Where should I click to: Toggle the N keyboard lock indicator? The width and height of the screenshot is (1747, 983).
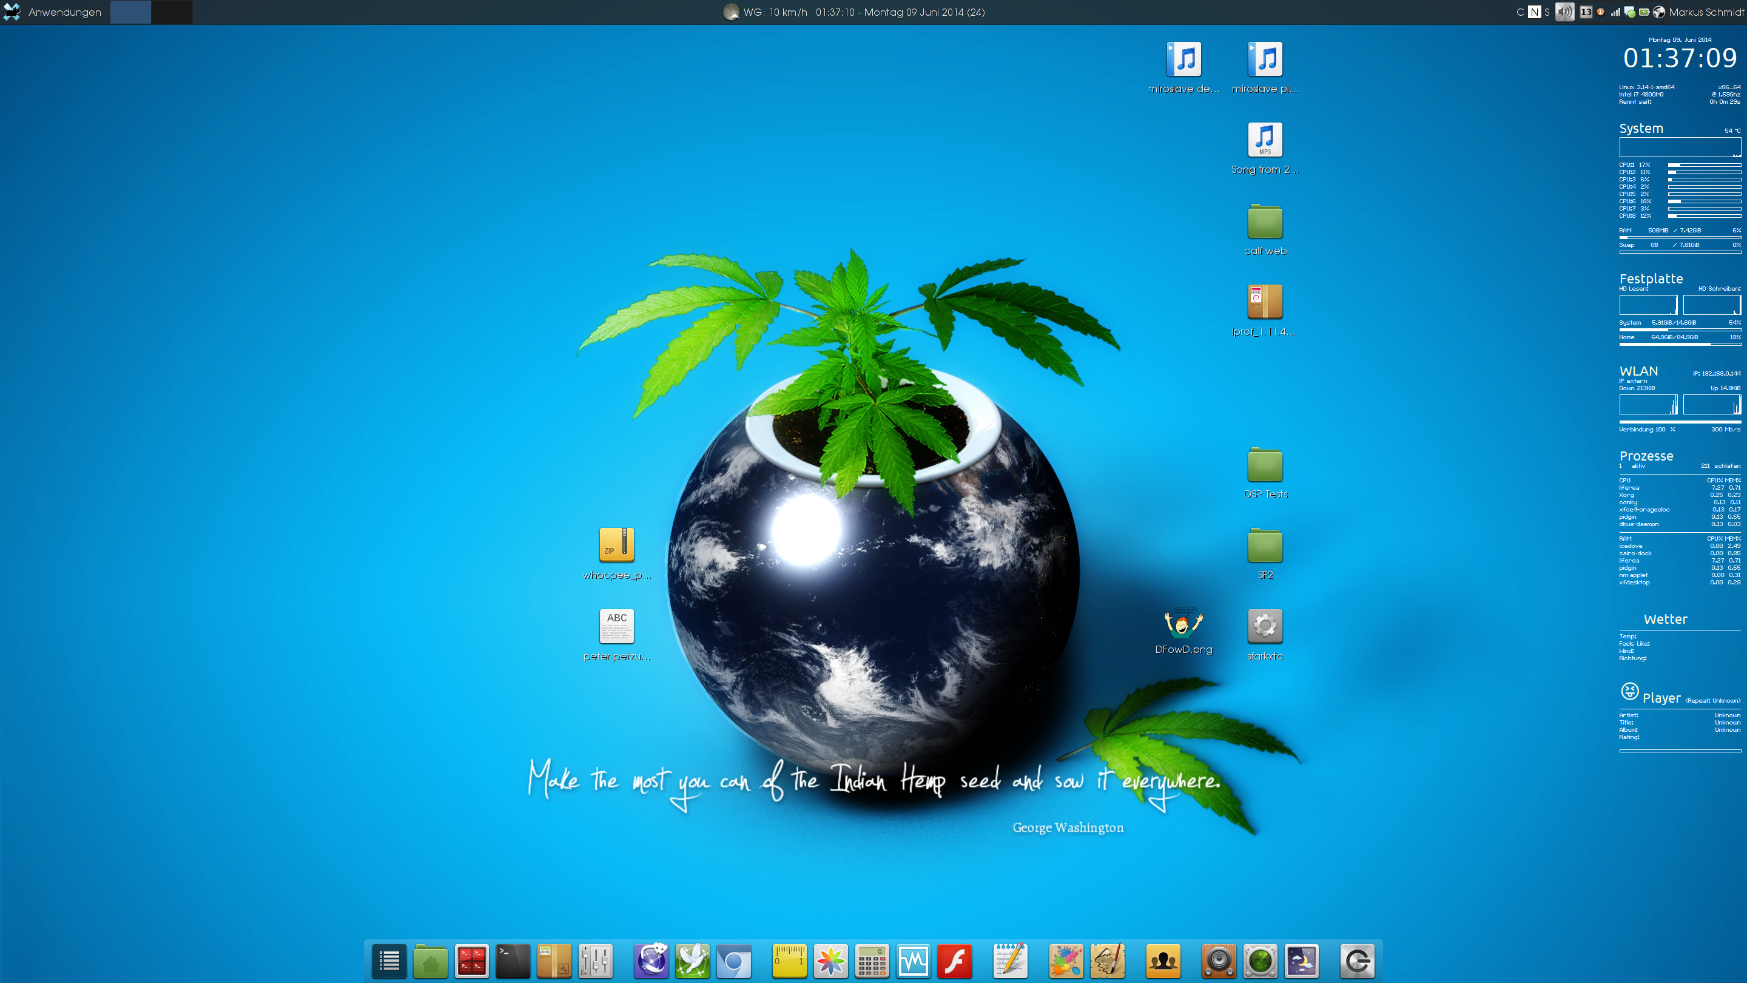(x=1534, y=12)
